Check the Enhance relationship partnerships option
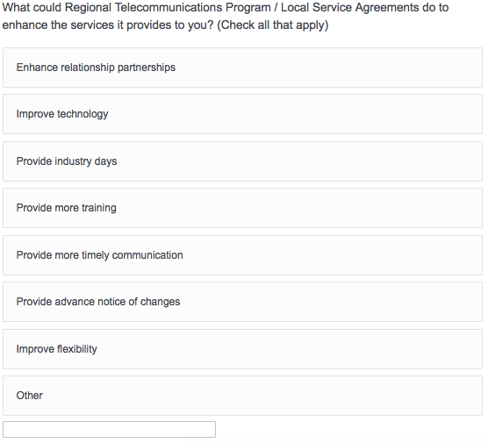This screenshot has height=443, width=488. point(242,68)
